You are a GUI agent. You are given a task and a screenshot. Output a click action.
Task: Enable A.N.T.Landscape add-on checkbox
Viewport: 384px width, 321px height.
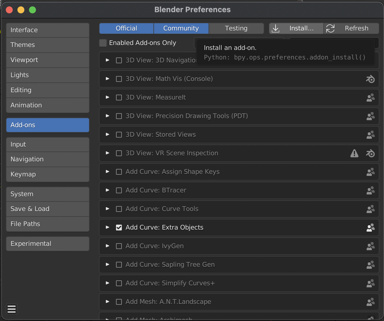119,302
